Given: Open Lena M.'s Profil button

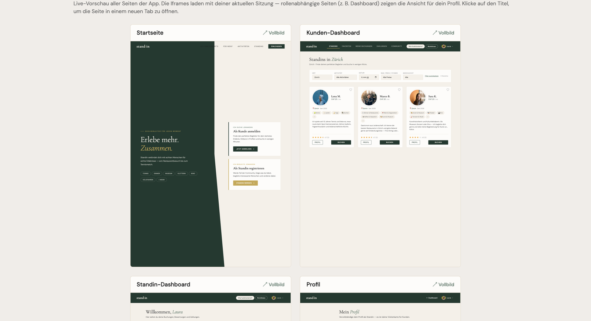Looking at the screenshot, I should tap(318, 142).
